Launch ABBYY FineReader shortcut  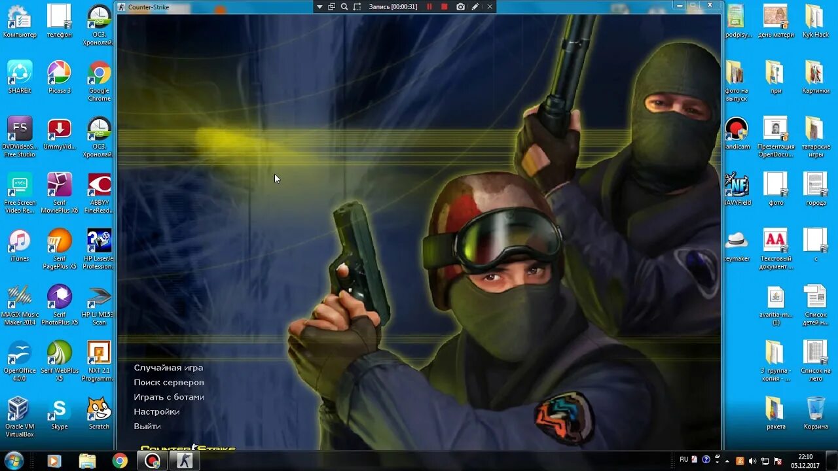100,193
